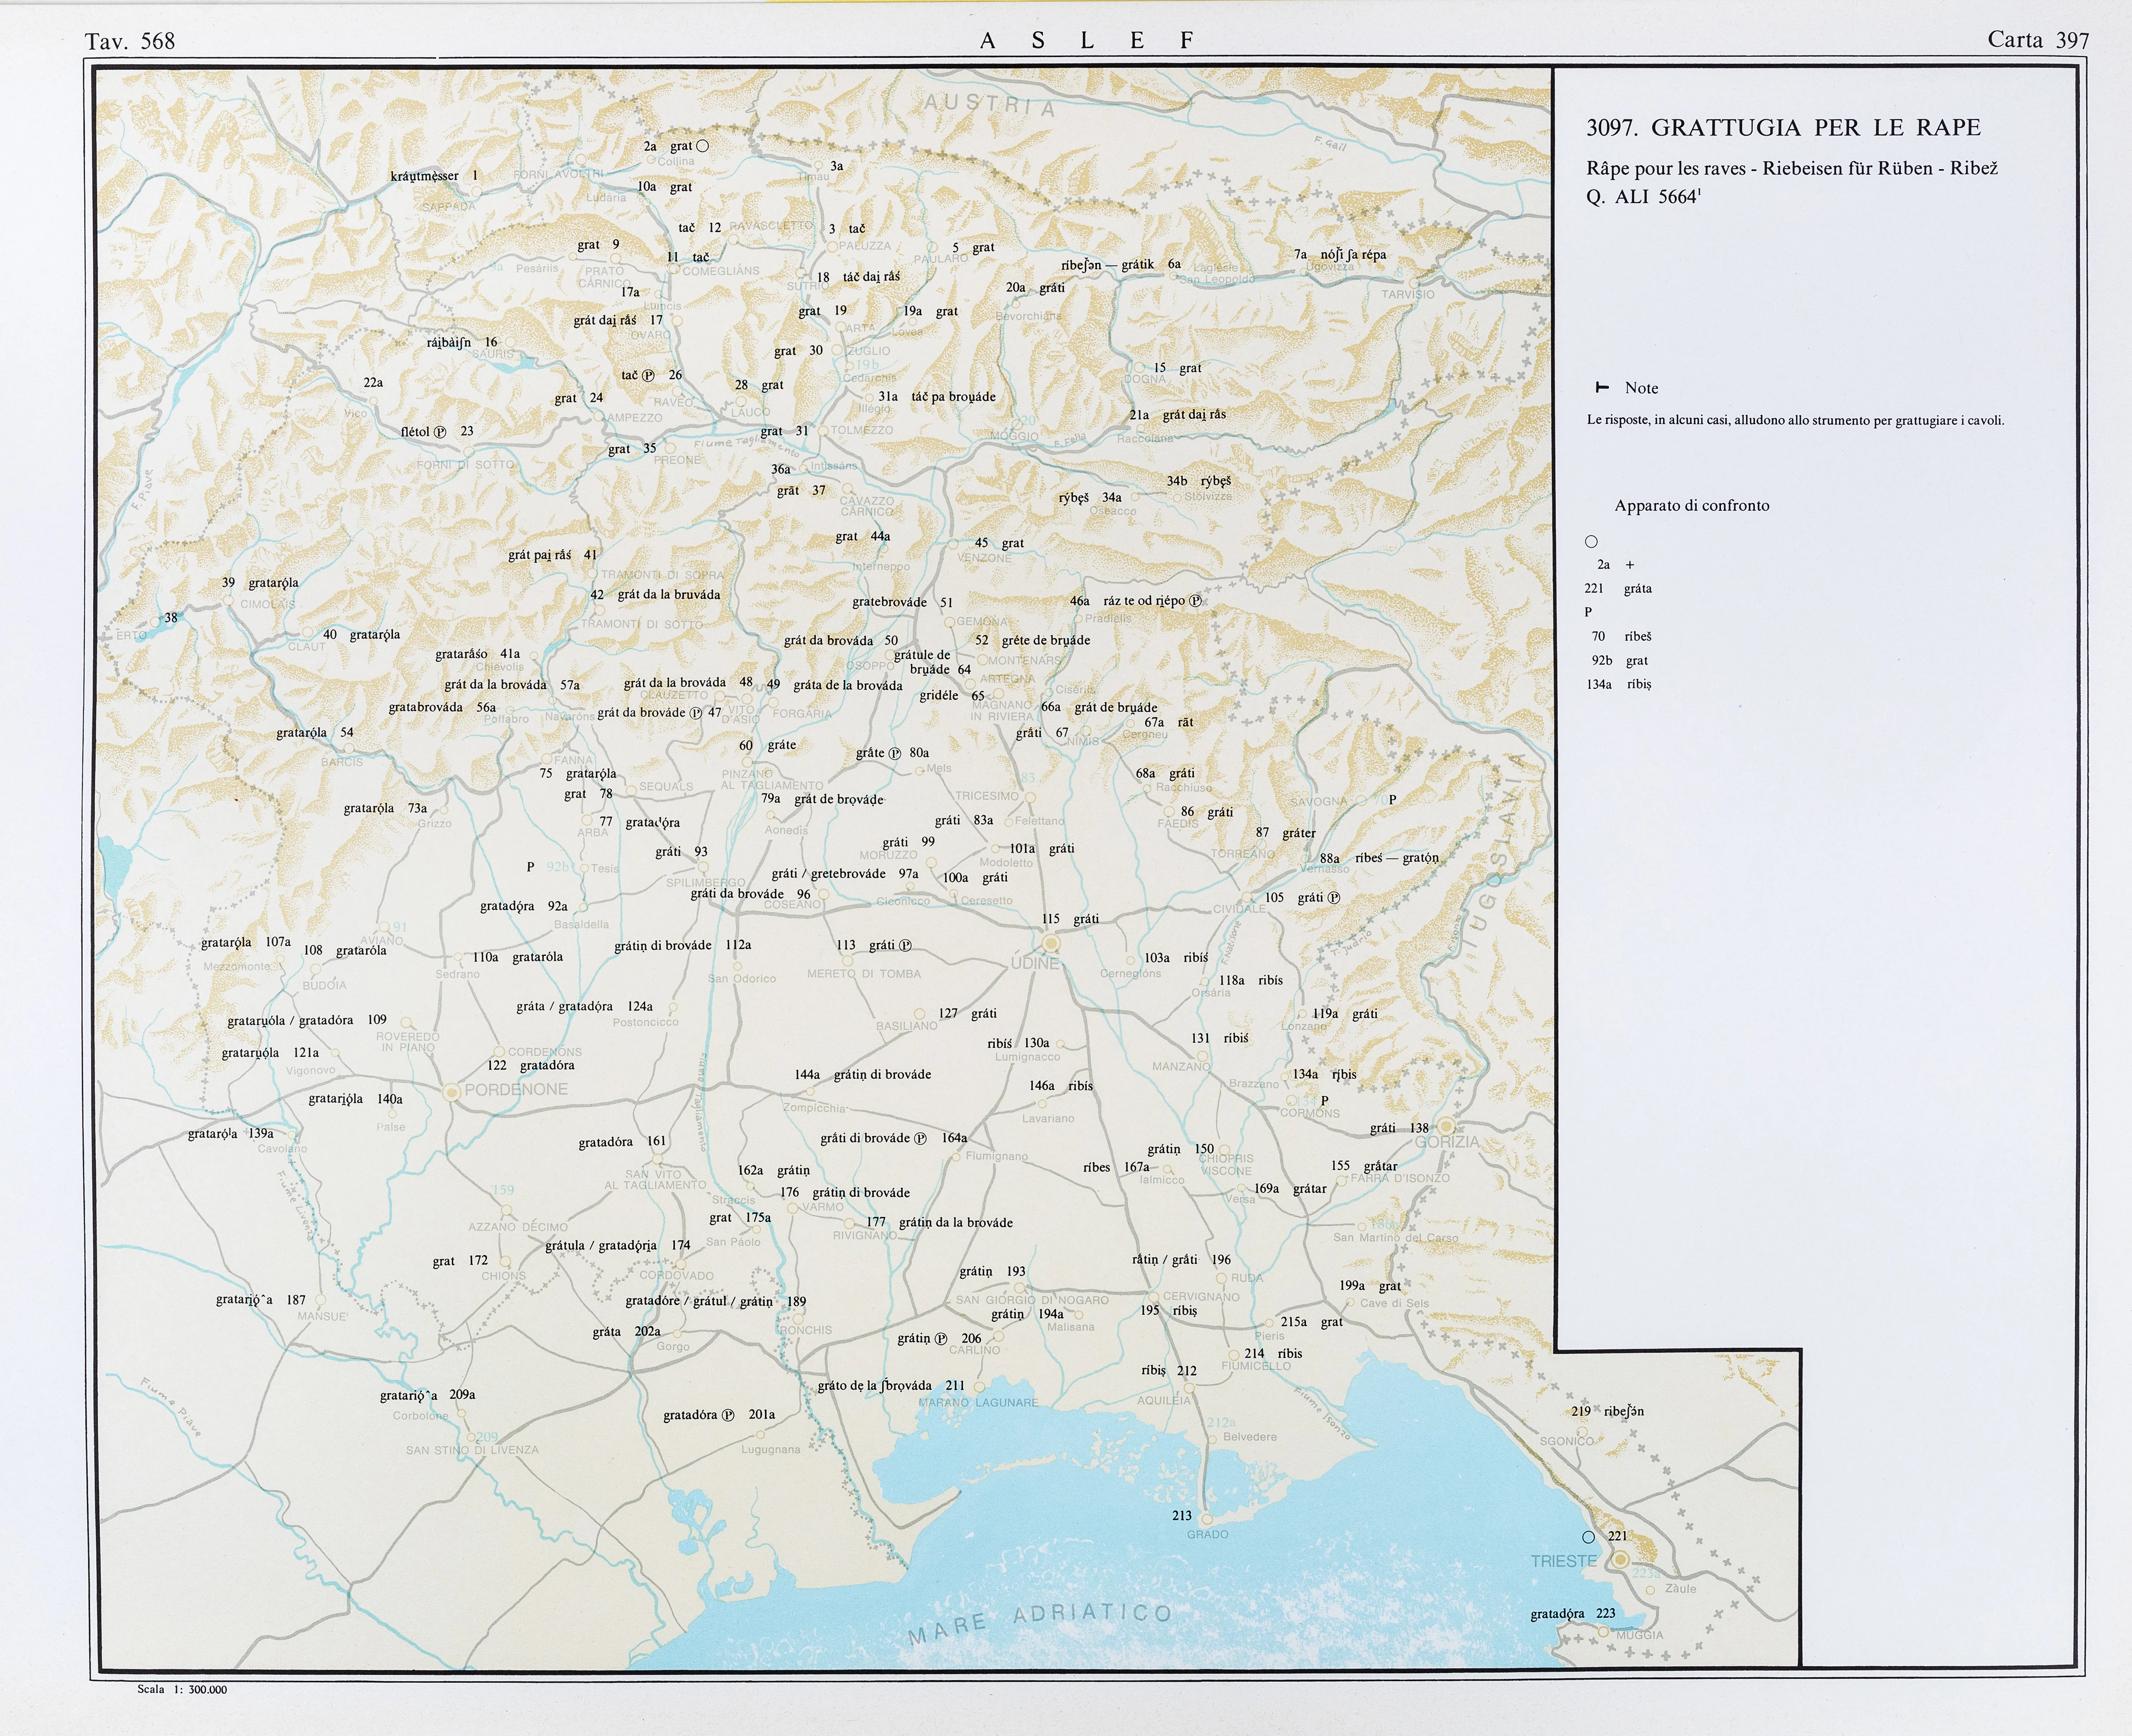Click the empty circle symbol under 'Apparato di confronto'

(1591, 541)
